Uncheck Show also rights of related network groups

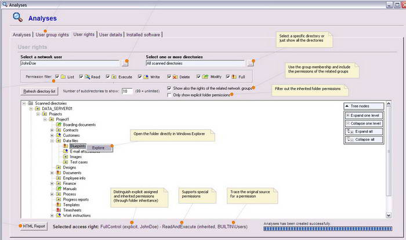coord(169,88)
